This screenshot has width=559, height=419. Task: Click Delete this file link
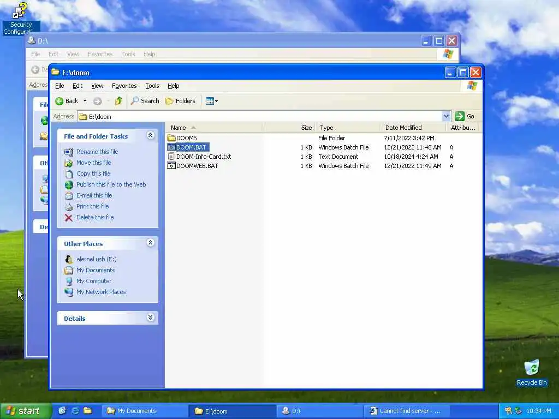95,217
